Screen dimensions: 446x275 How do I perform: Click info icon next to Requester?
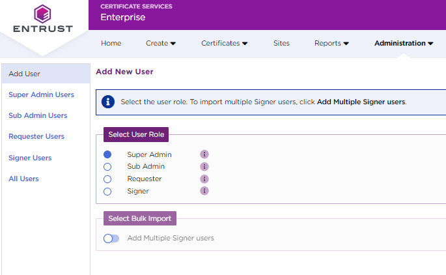204,179
